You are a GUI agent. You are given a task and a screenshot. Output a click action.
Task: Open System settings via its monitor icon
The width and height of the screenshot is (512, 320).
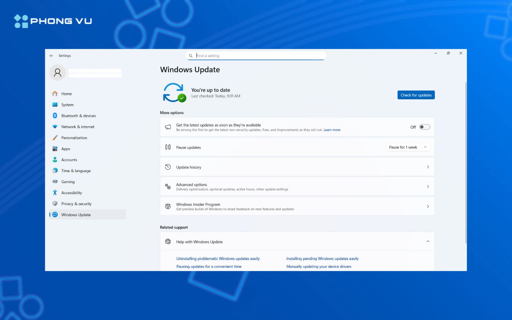[55, 105]
